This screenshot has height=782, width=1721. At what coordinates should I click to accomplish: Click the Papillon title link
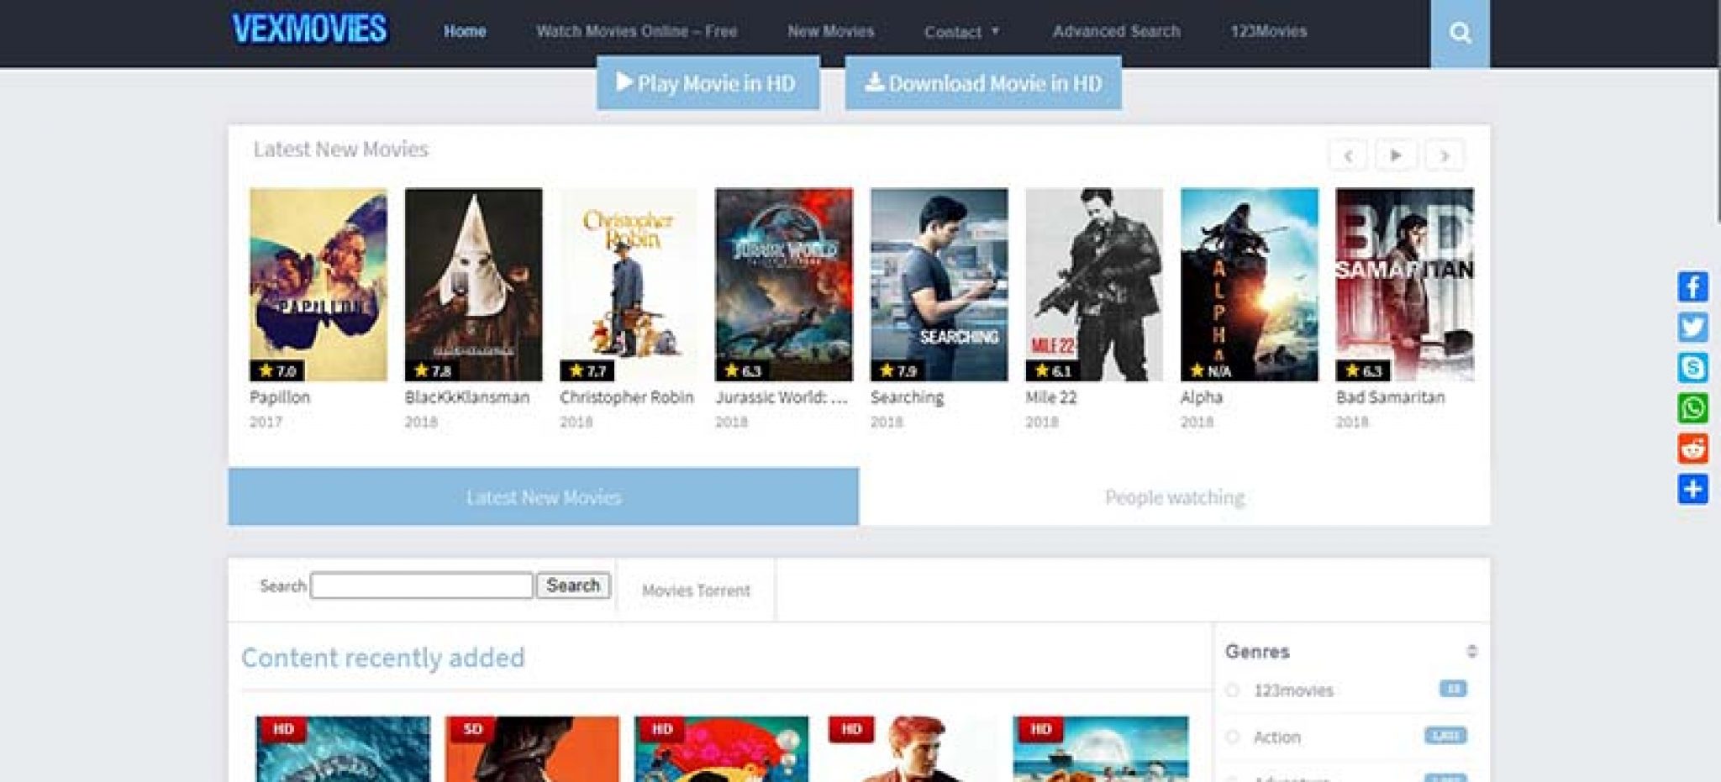point(280,397)
